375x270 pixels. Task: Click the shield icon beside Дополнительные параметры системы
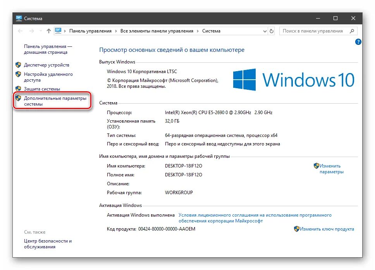pyautogui.click(x=19, y=98)
